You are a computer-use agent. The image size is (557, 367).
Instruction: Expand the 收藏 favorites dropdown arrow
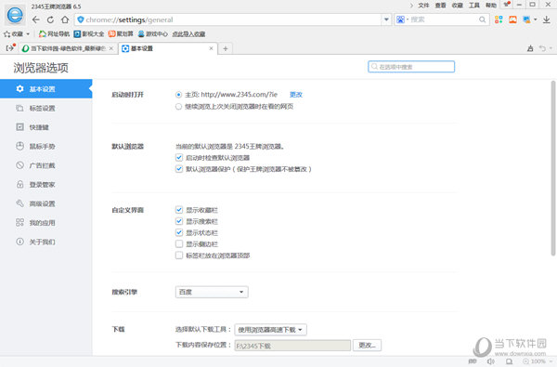coord(28,34)
